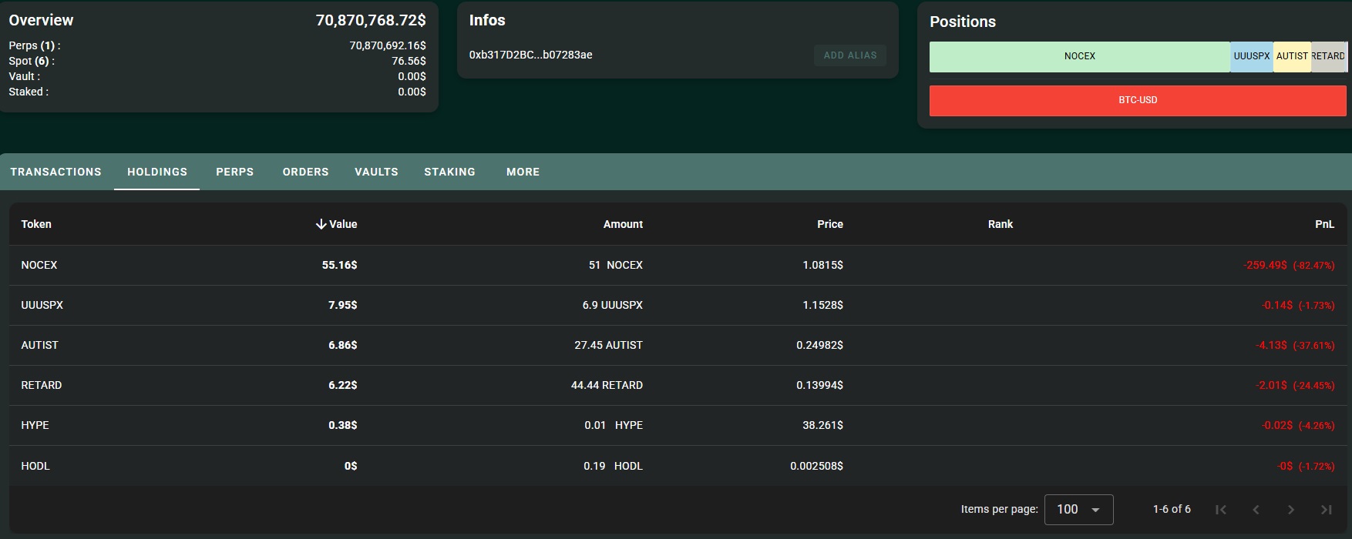The width and height of the screenshot is (1352, 539).
Task: Click the red BTC-USD position bar
Action: (1138, 100)
